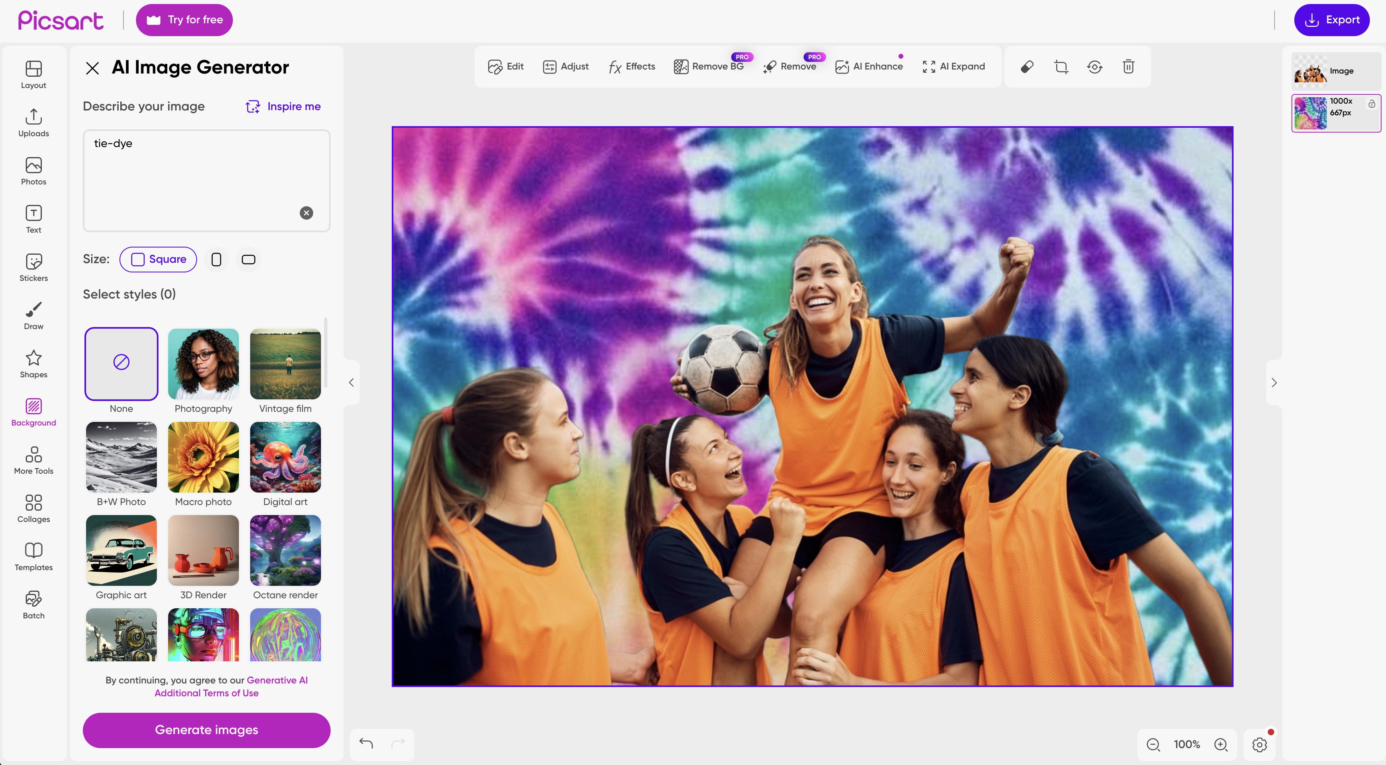Click the Generate images button

[206, 730]
